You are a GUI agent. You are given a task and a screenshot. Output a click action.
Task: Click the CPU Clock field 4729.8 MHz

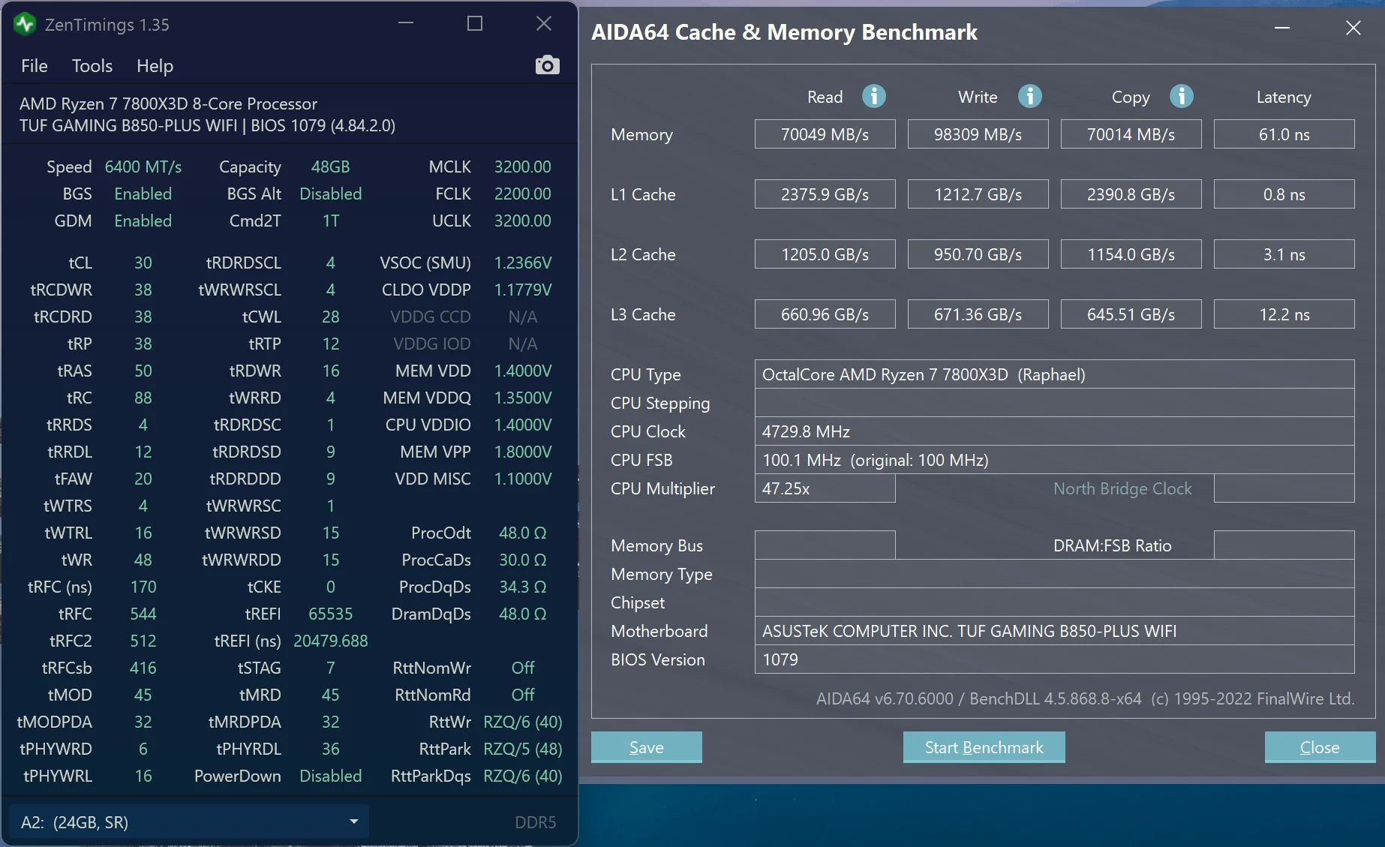(1055, 431)
